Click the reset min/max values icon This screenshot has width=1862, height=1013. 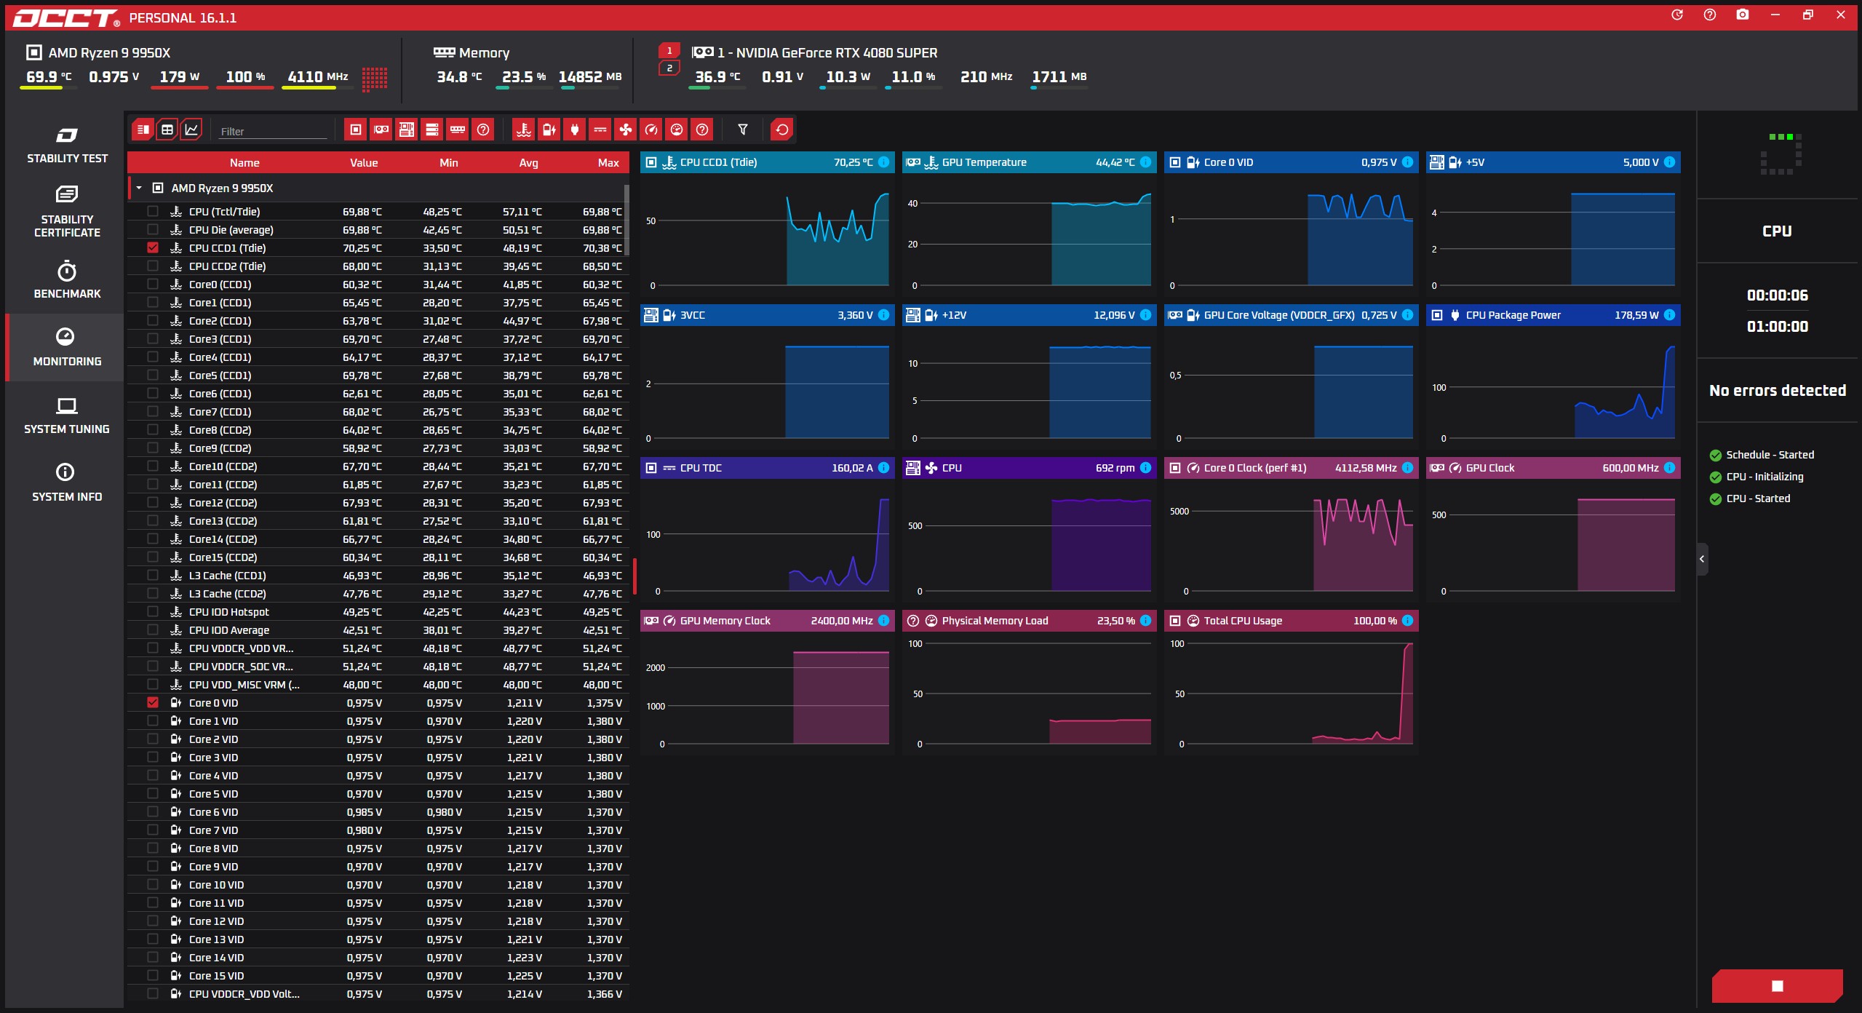click(x=781, y=130)
